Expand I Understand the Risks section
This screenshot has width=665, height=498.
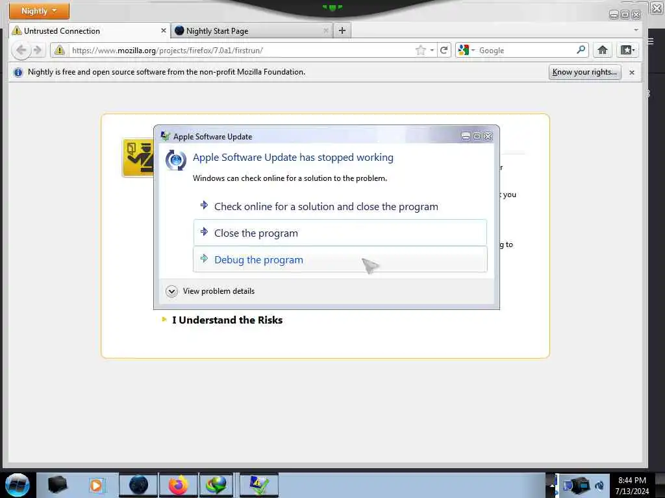(x=223, y=320)
